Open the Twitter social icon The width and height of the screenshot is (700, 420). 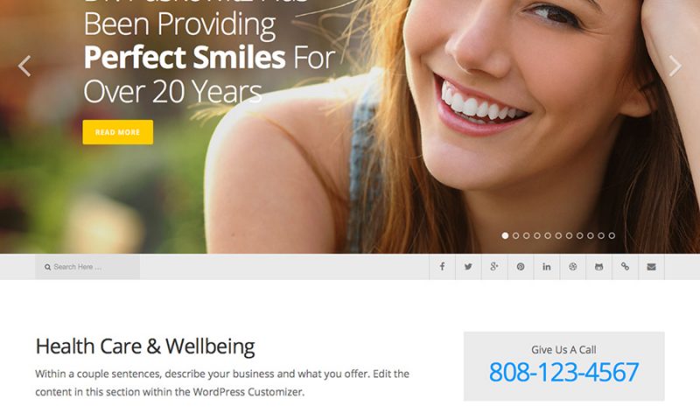point(468,267)
